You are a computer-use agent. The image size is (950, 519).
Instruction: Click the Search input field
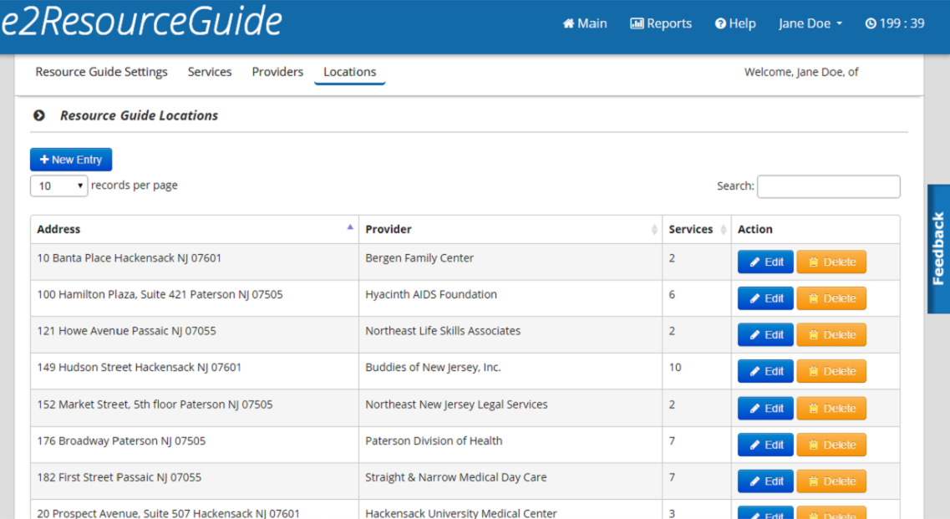(x=828, y=186)
